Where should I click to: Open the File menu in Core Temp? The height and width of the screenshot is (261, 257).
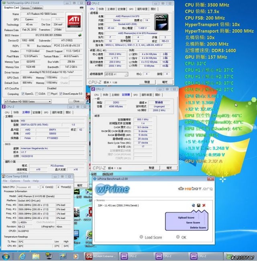tap(5, 181)
